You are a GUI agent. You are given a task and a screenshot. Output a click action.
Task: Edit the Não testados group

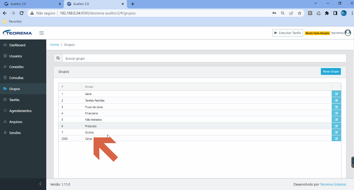point(336,119)
